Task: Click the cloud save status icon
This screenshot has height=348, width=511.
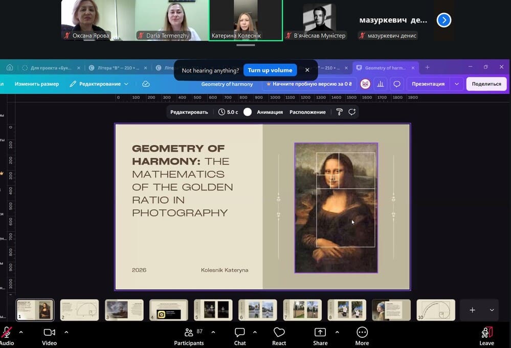Action: coord(146,84)
